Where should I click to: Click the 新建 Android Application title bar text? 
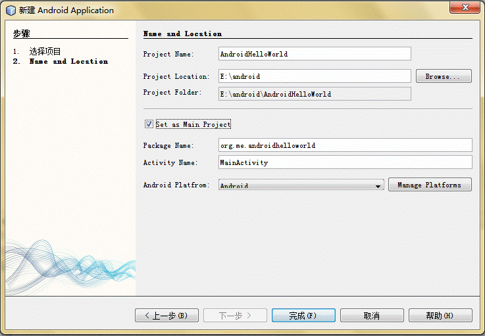[66, 11]
